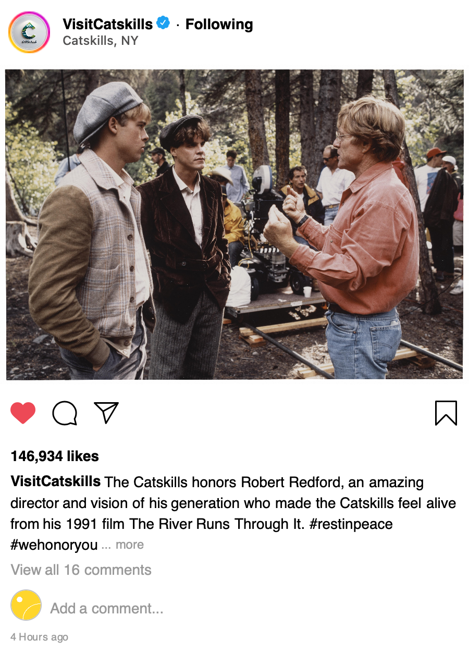
Task: Expand View all 16 comments
Action: pos(81,570)
